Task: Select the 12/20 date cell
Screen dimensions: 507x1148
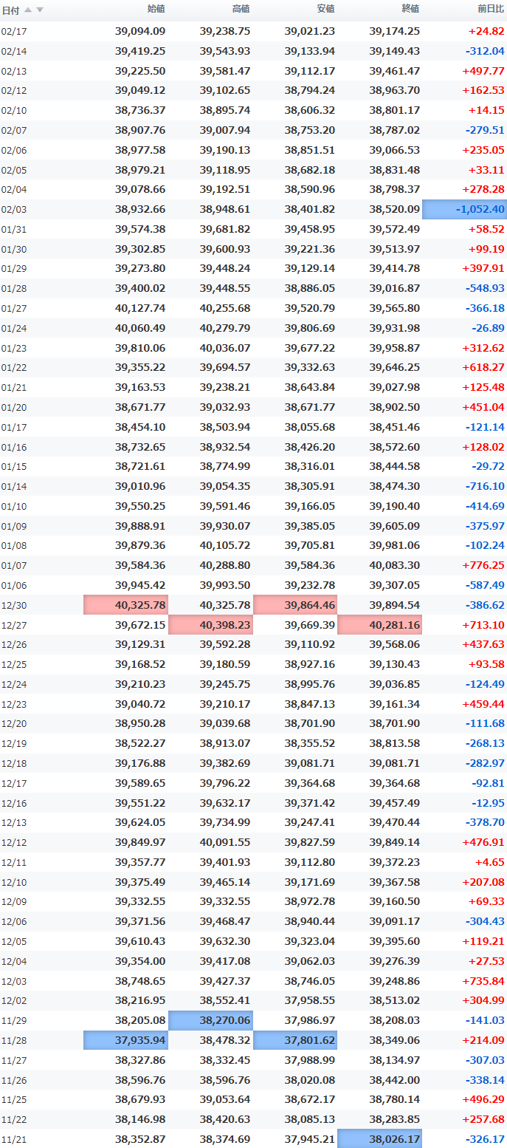Action: 13,723
